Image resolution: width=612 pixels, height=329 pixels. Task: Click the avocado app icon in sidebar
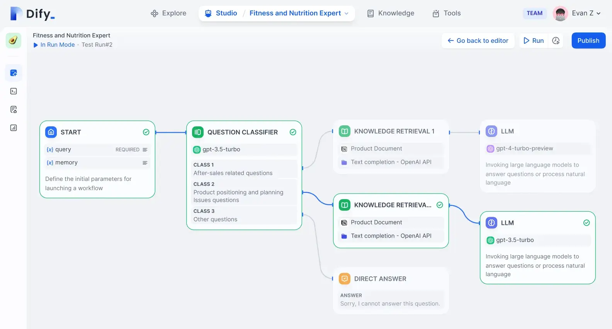14,40
